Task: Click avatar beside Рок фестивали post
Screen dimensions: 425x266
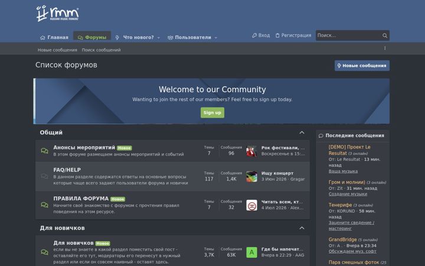Action: tap(251, 151)
